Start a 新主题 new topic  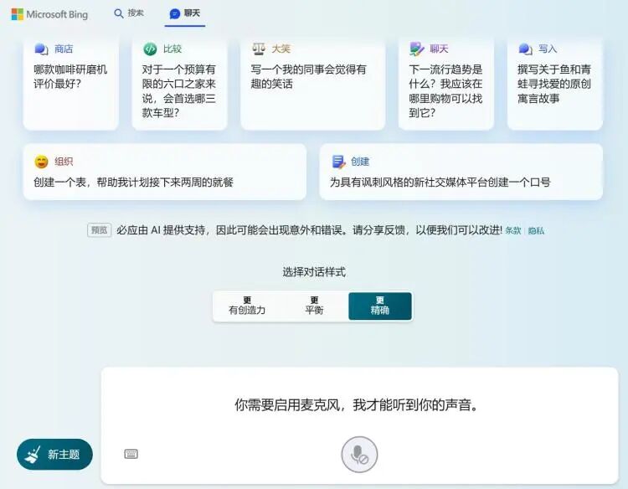[x=55, y=454]
